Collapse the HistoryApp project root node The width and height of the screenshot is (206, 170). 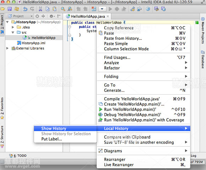[x=7, y=22]
